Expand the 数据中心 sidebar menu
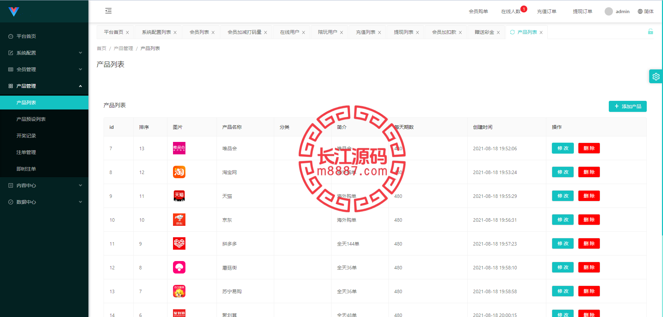The image size is (663, 317). coord(44,202)
